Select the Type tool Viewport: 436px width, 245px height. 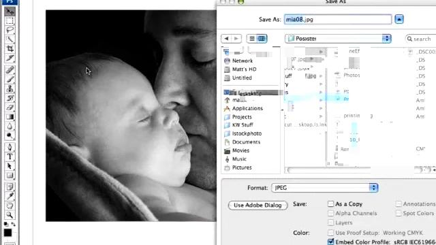click(x=10, y=157)
